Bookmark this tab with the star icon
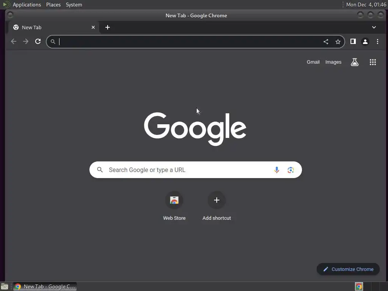This screenshot has height=291, width=388. 338,42
